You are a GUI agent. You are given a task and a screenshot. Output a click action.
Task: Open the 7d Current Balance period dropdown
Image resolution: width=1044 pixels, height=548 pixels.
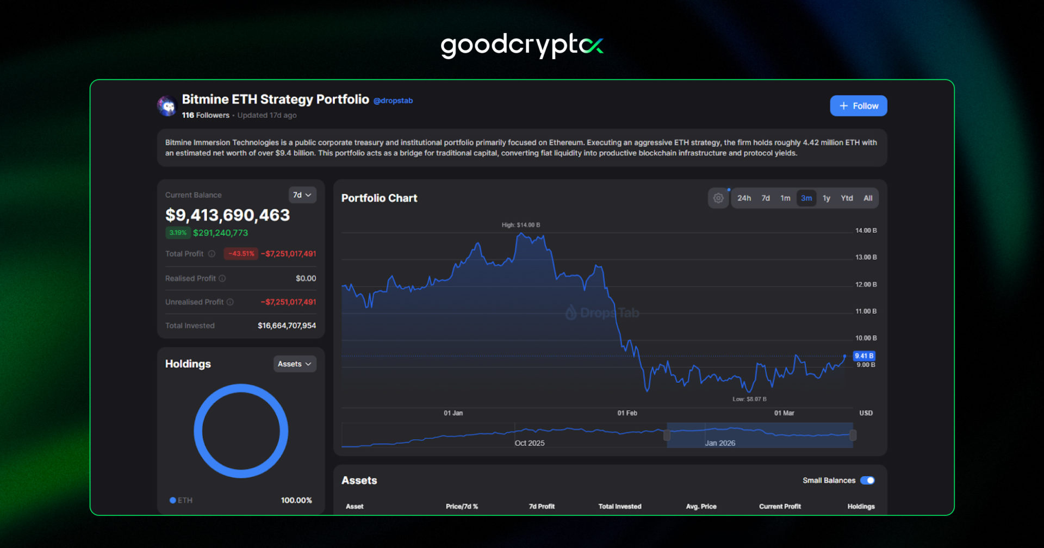pos(302,195)
